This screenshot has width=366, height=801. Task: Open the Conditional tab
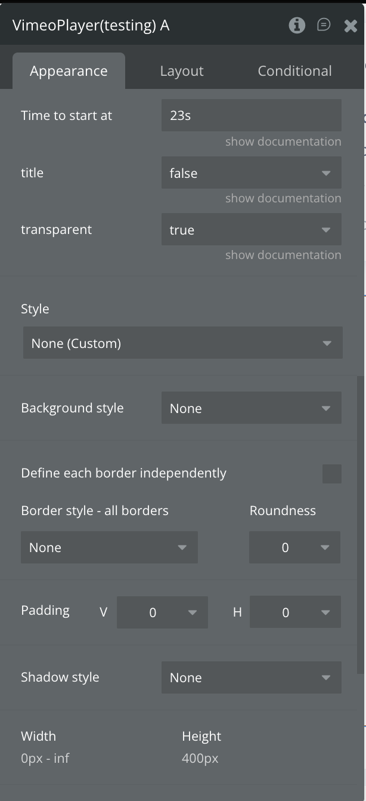pos(294,71)
